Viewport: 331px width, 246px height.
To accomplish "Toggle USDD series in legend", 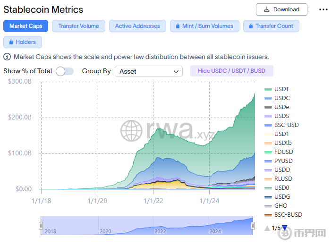I will pos(277,170).
